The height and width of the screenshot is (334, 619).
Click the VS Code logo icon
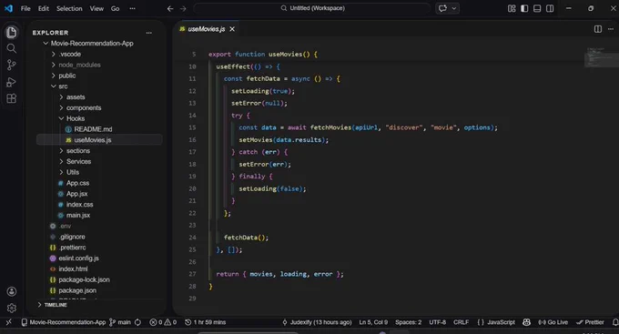(x=8, y=8)
